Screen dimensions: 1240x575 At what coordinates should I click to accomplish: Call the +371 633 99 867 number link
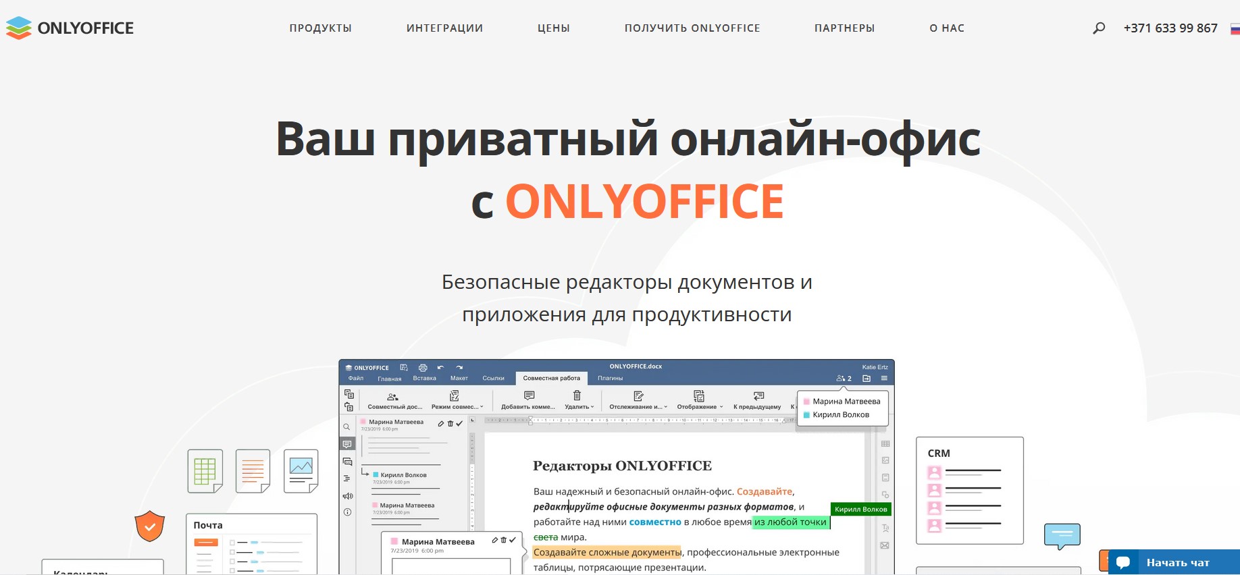(x=1170, y=28)
